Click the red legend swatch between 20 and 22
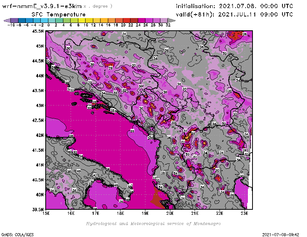Image resolution: width=307 pixels, height=237 pixels. click(x=127, y=20)
